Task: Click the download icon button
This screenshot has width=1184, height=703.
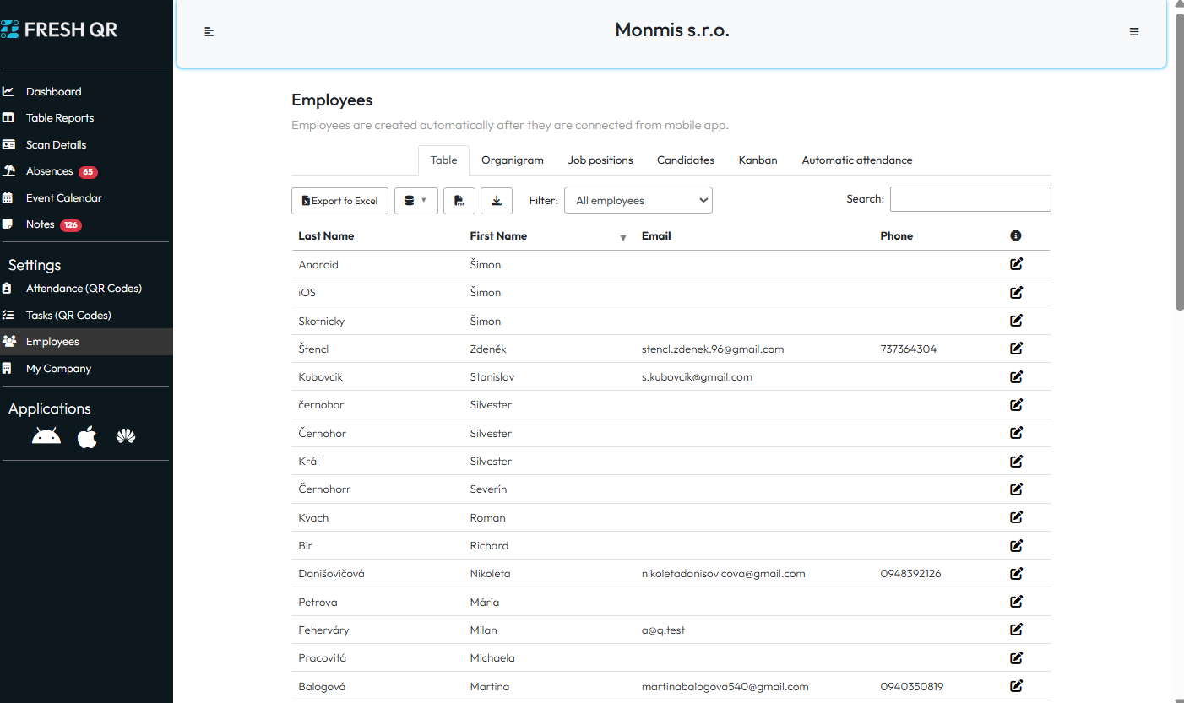Action: coord(497,201)
